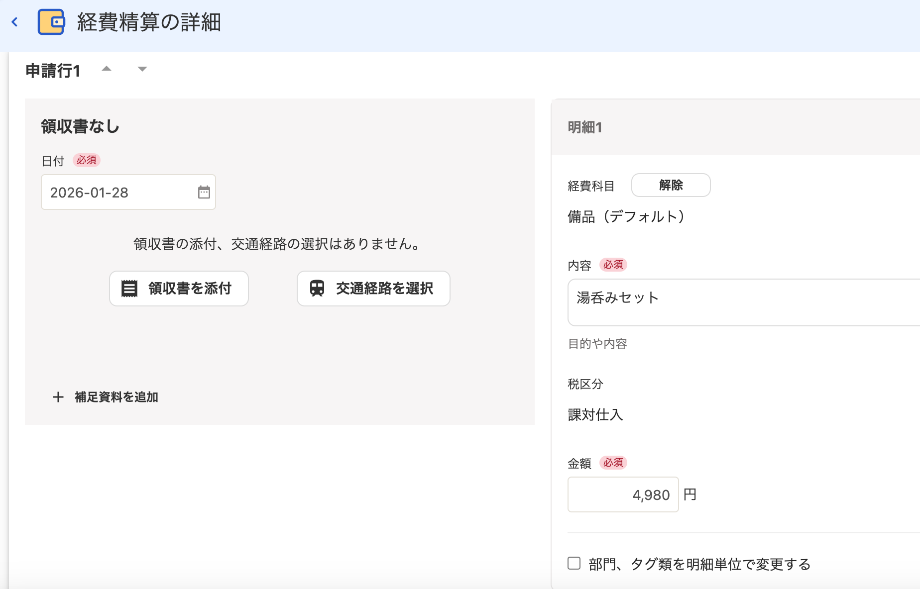Attach a receipt via 領収書を添付
This screenshot has width=920, height=589.
179,289
